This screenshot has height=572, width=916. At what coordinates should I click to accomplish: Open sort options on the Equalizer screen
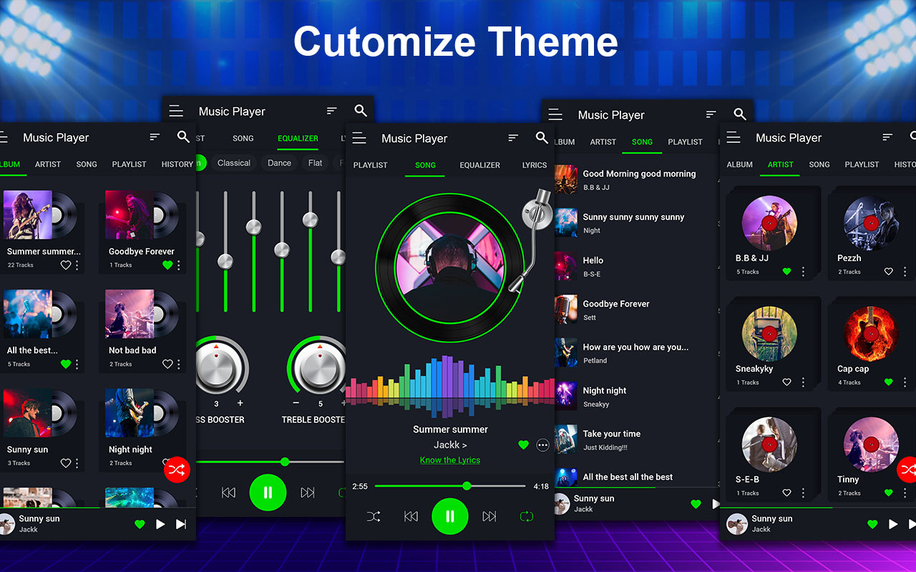pos(331,111)
